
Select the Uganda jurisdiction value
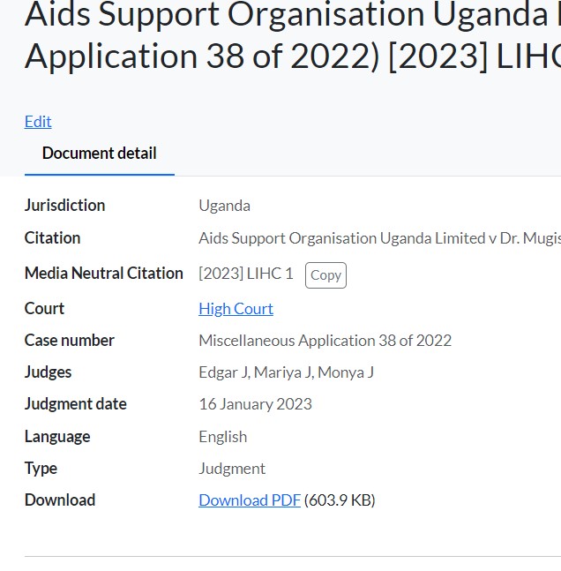tap(224, 206)
